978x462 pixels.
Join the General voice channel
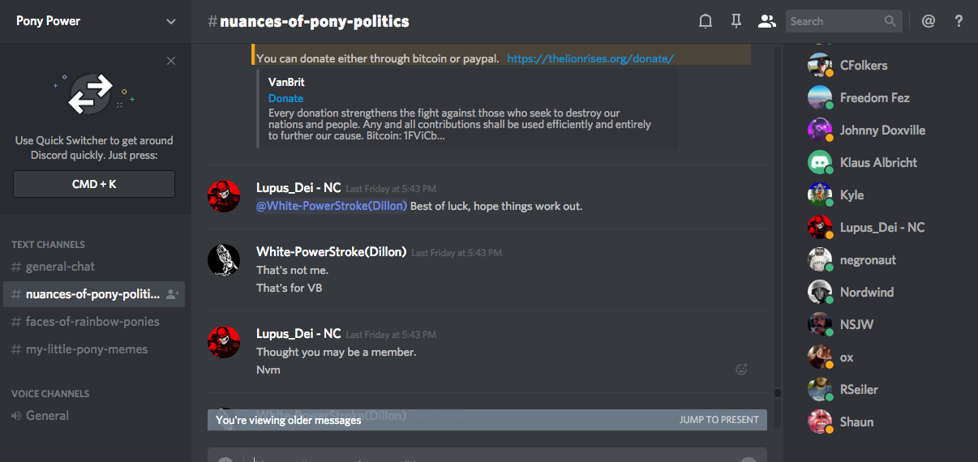[x=47, y=416]
